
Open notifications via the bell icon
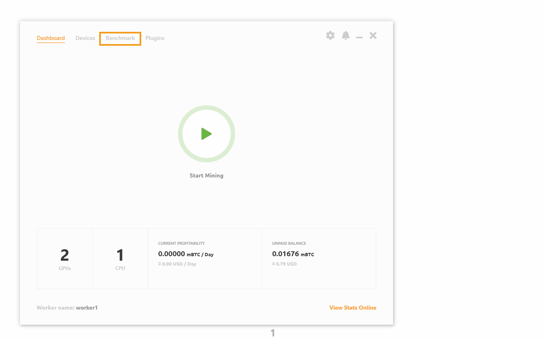click(346, 35)
